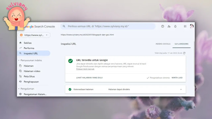Click the green check on URL tersedia

point(71,61)
